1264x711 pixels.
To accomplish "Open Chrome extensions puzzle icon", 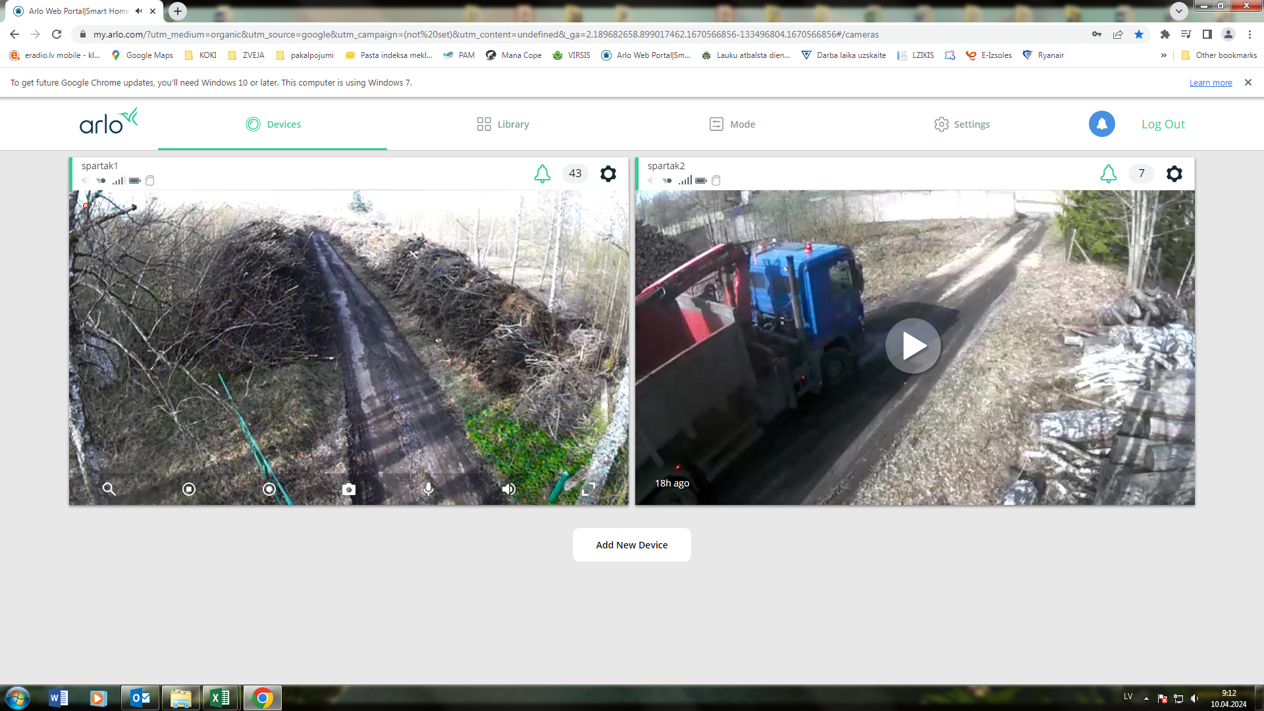I will click(1165, 34).
